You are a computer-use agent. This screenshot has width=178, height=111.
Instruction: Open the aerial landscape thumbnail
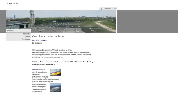[55, 88]
